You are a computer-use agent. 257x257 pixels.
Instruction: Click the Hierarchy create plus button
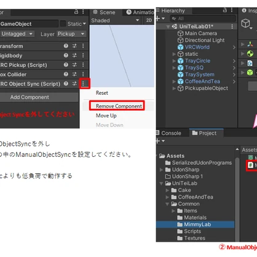[158, 18]
